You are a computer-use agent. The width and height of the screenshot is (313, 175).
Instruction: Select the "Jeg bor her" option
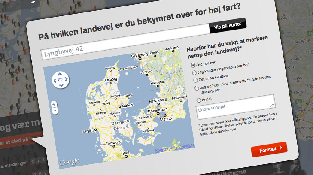tap(193, 64)
